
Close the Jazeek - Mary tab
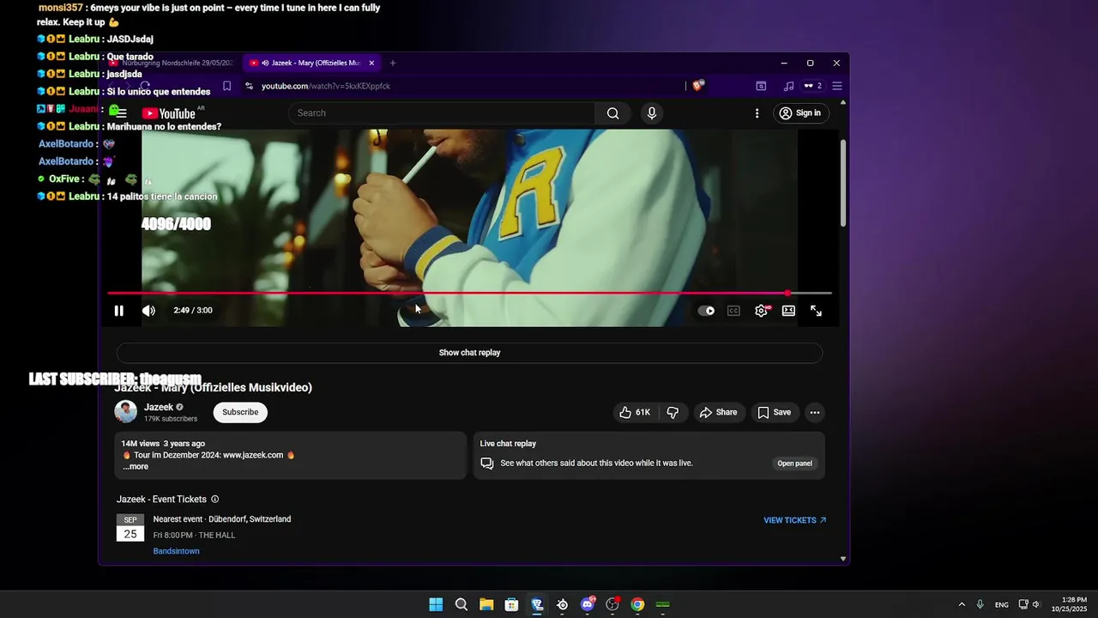pyautogui.click(x=371, y=63)
